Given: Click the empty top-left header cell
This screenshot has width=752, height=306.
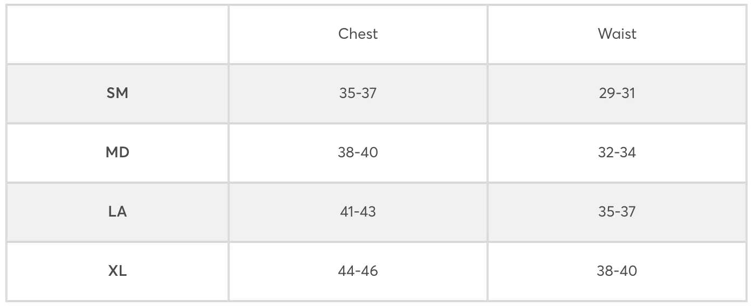Looking at the screenshot, I should (x=118, y=34).
